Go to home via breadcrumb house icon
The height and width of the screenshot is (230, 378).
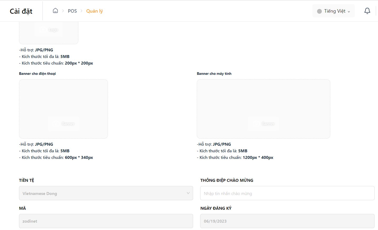click(55, 11)
